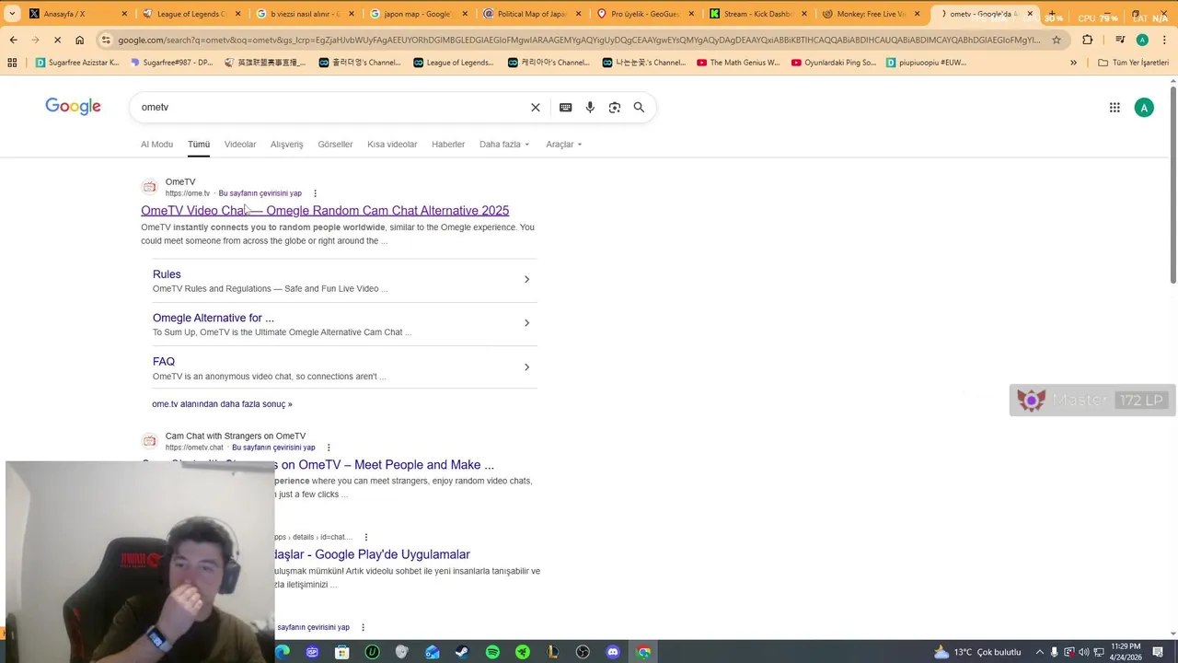
Task: Clear the search query with the X
Action: click(x=536, y=107)
